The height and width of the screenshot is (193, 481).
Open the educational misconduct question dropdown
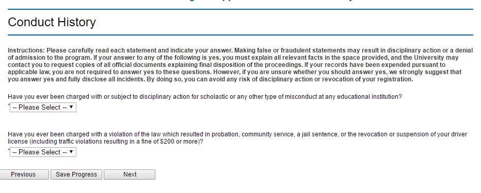click(43, 108)
